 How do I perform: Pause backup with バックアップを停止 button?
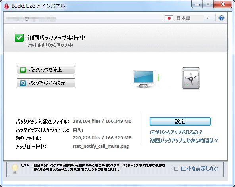(46, 70)
